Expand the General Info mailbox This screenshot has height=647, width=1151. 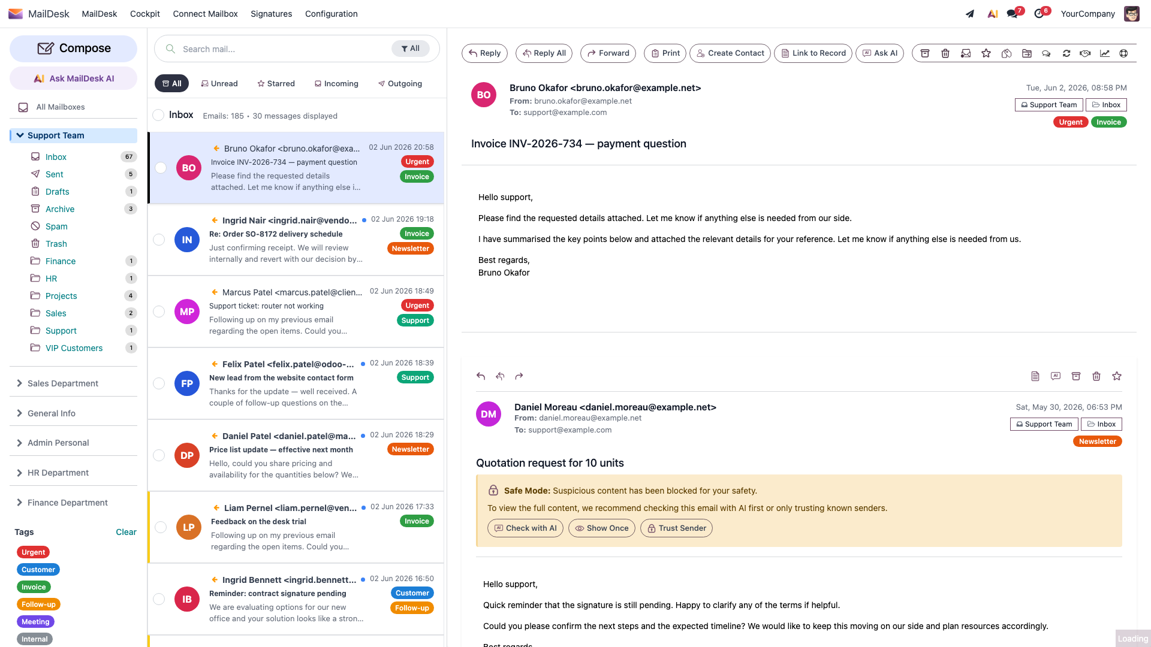click(19, 413)
